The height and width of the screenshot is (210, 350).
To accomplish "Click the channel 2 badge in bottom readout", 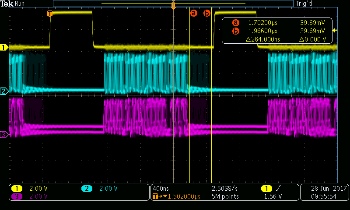I will 87,189.
